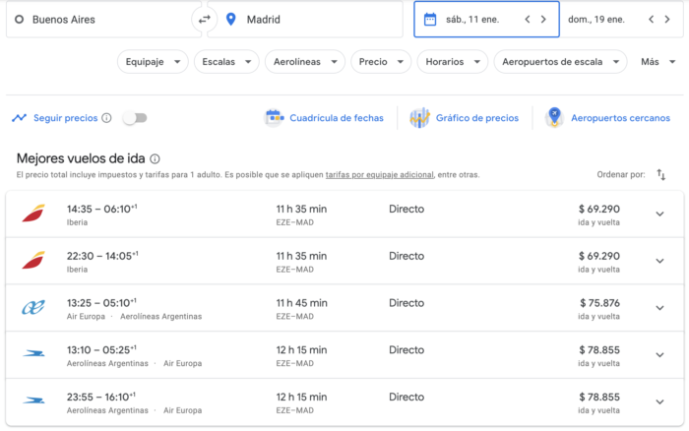Image resolution: width=689 pixels, height=431 pixels.
Task: Show Aeropuertos cercanos nearby airports
Action: click(608, 118)
